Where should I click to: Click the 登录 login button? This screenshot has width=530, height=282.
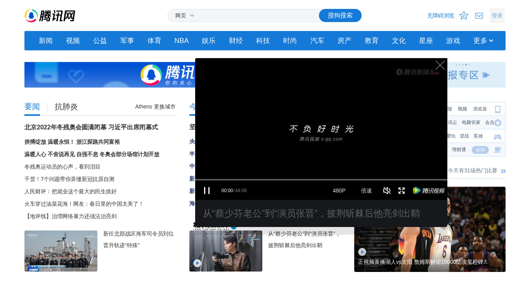coord(497,15)
